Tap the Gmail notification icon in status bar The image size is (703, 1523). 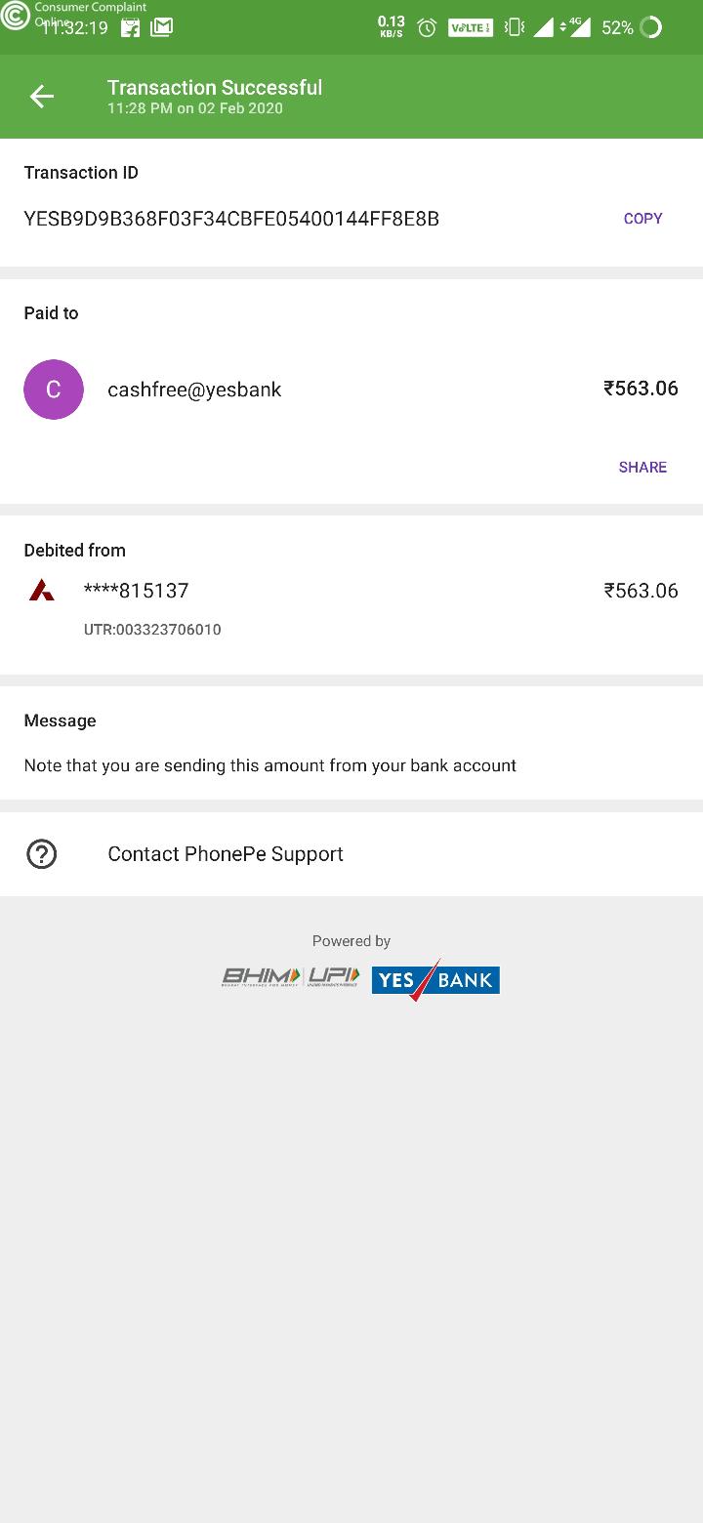tap(162, 27)
